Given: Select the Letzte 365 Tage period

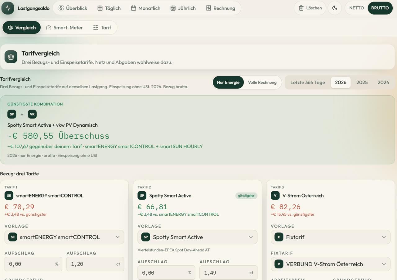Looking at the screenshot, I should pos(308,83).
